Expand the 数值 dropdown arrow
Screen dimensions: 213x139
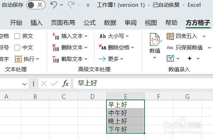coord(155,58)
